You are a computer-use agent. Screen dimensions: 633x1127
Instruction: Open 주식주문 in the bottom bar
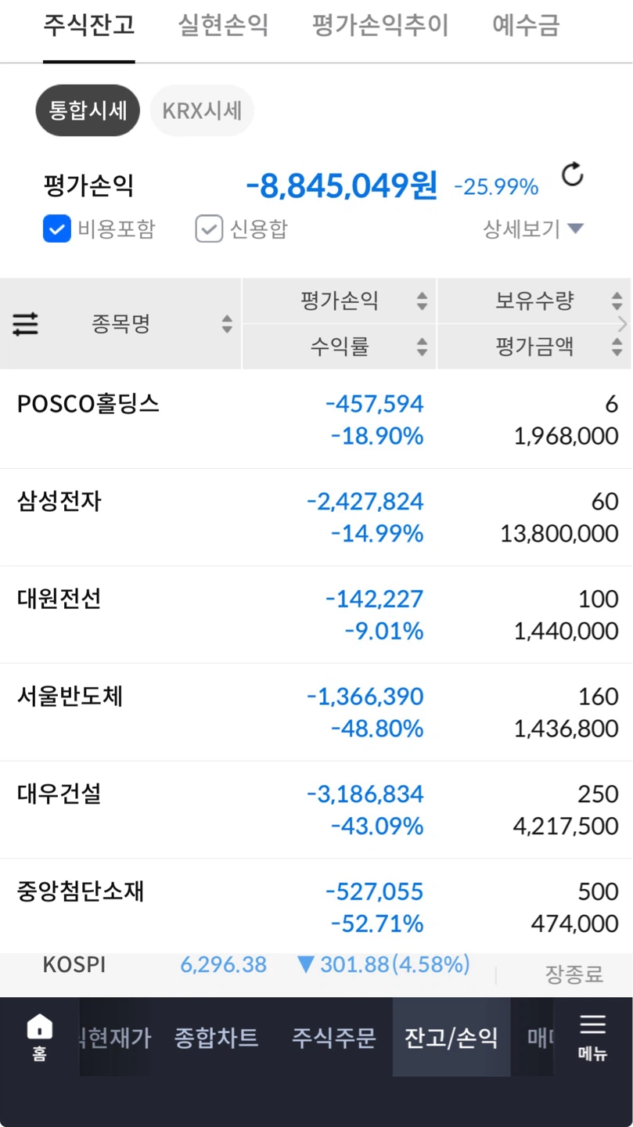coord(334,1038)
